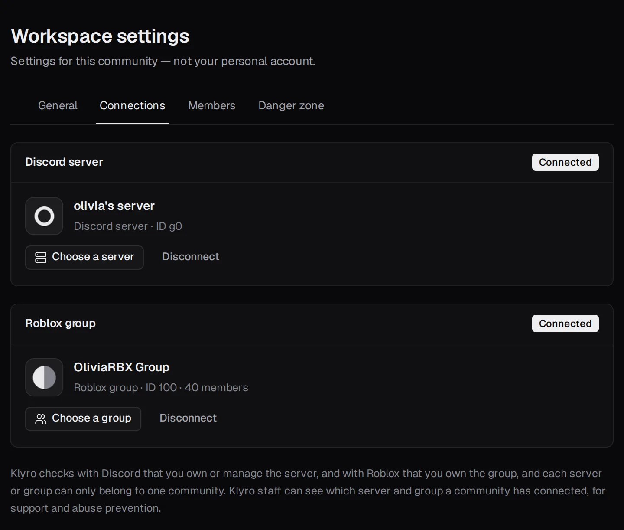
Task: Click the OliviaRBX Group avatar icon
Action: coord(44,377)
